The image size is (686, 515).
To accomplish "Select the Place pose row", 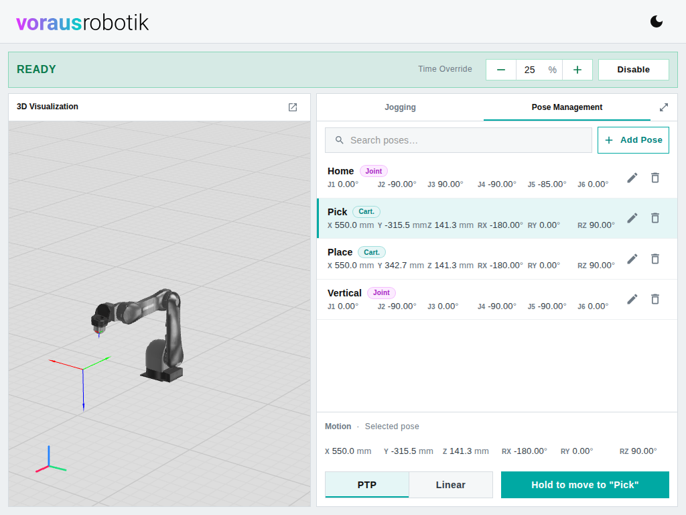I will [x=497, y=259].
